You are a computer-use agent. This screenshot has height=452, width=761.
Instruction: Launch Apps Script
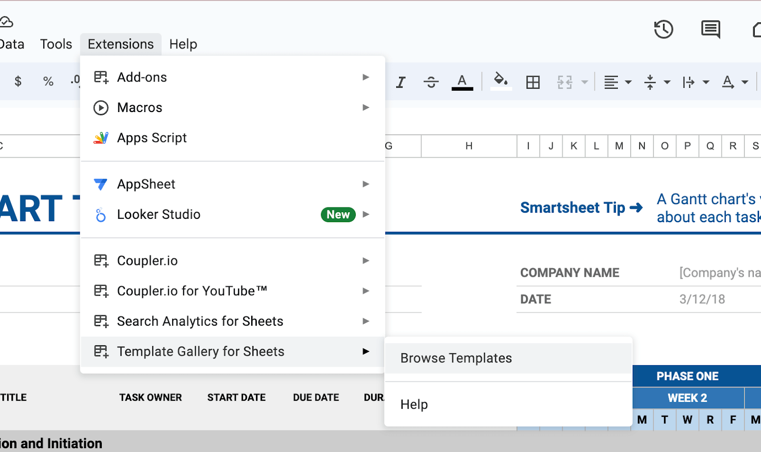233,138
